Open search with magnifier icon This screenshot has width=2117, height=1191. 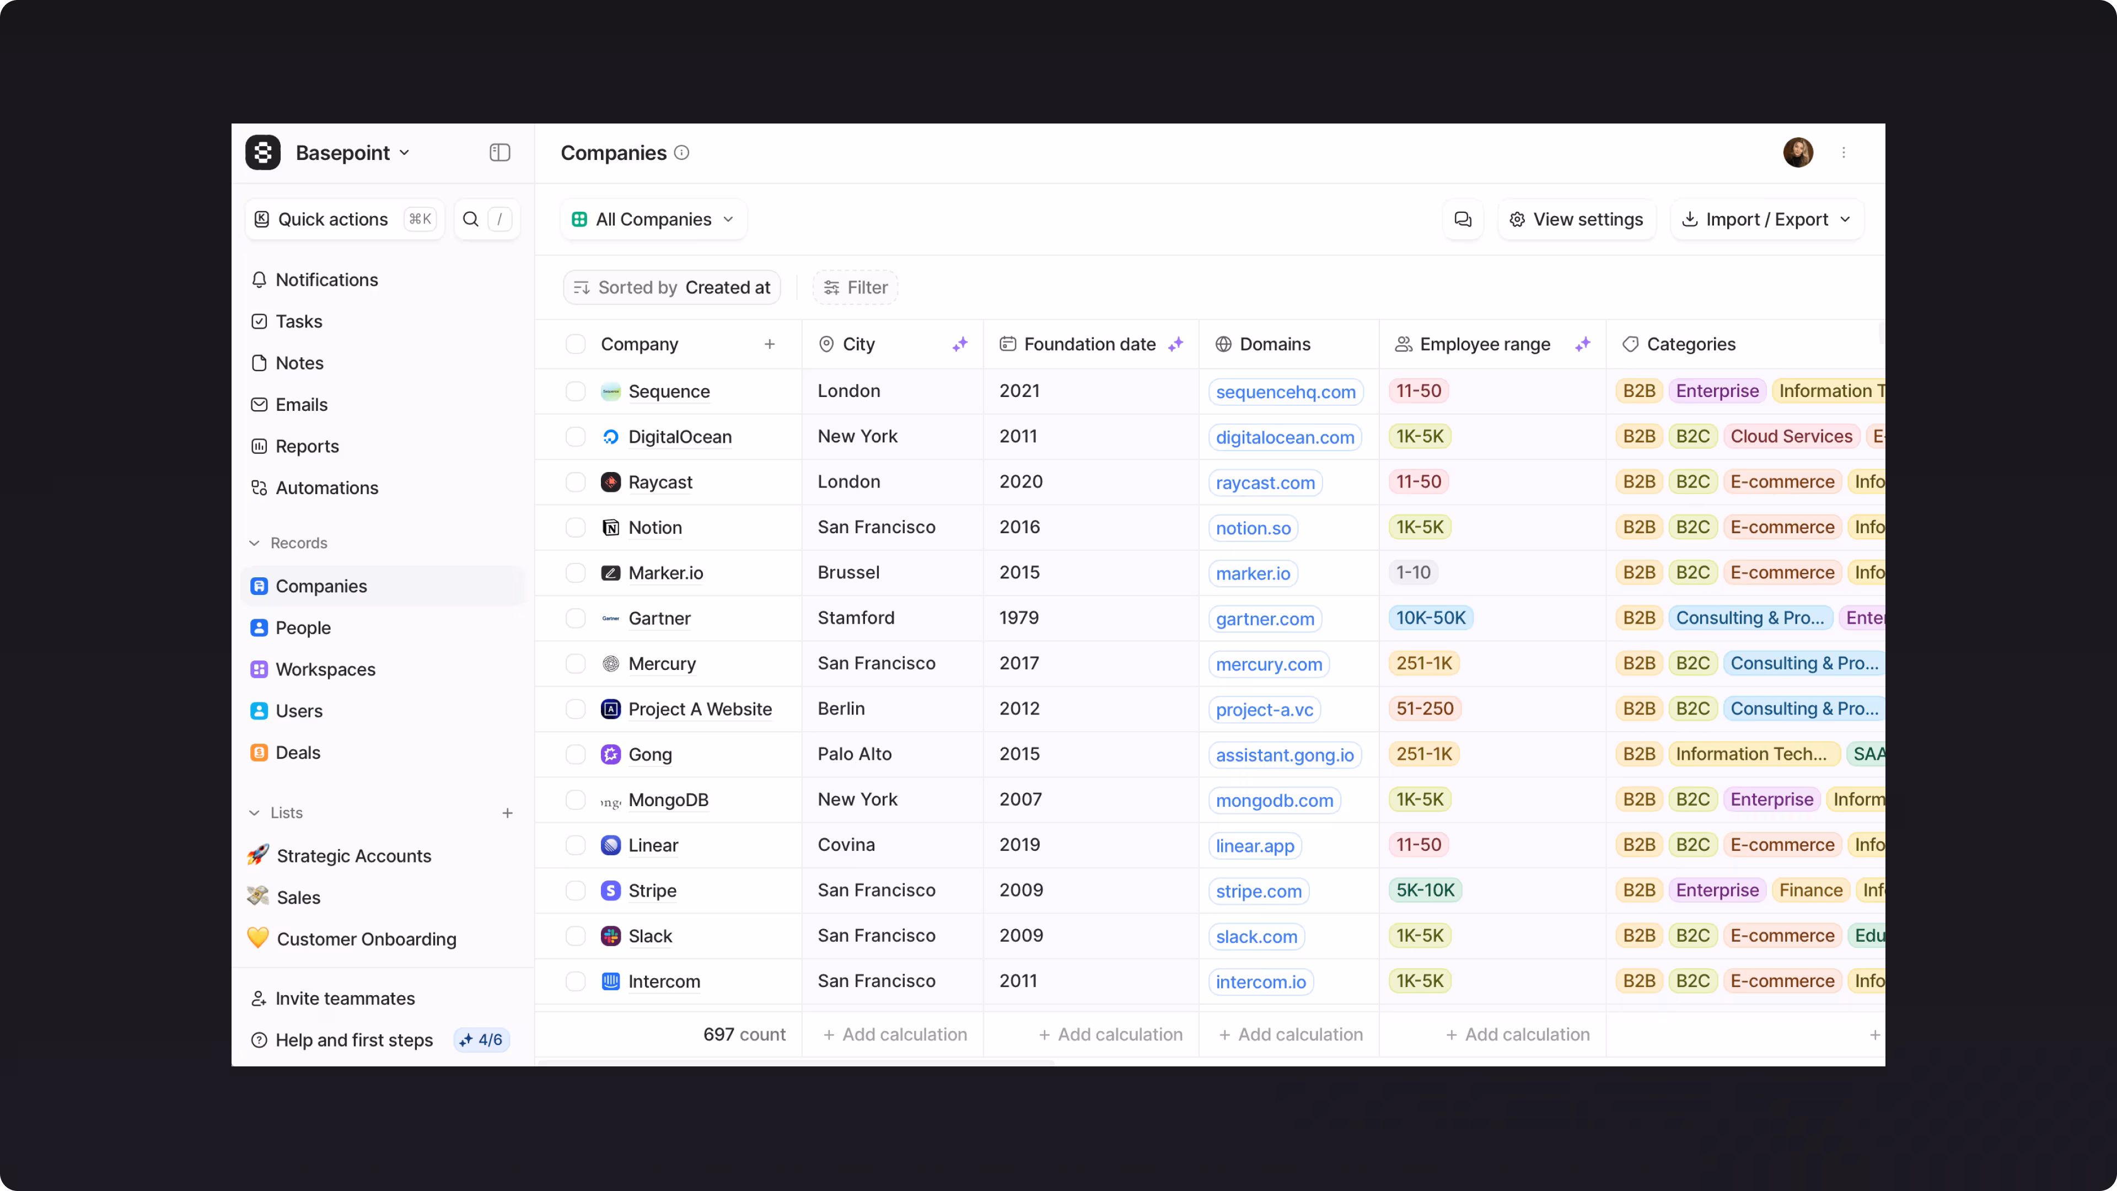(471, 219)
